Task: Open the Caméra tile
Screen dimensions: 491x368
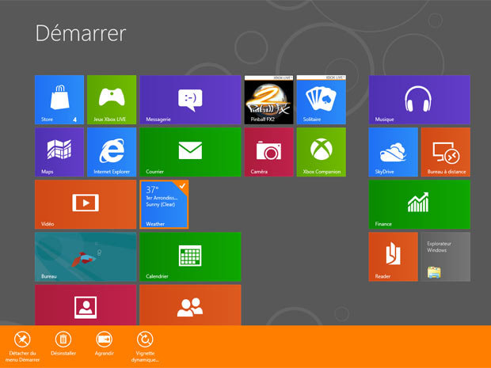Action: click(269, 152)
